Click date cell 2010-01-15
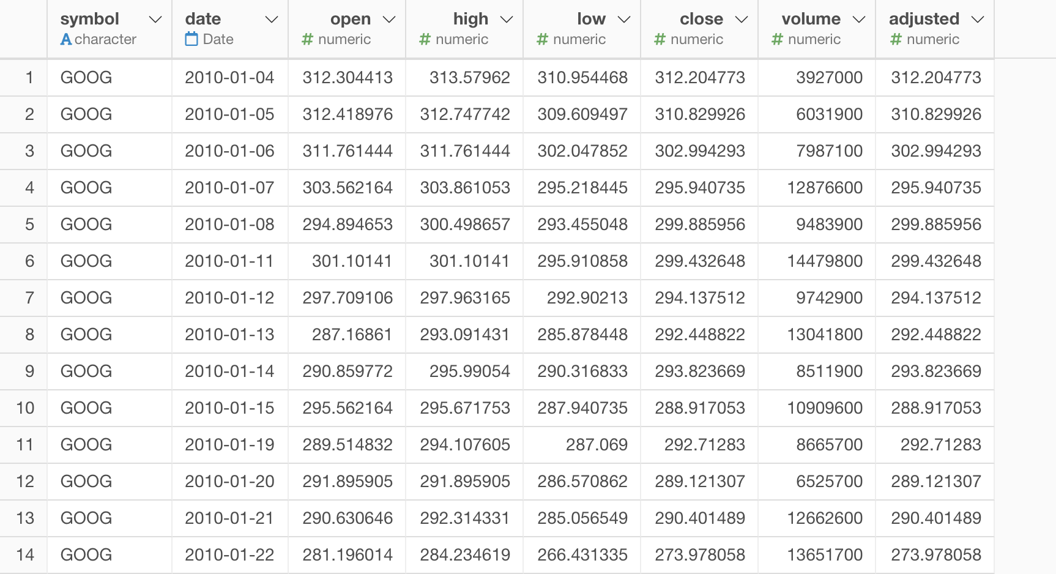The image size is (1056, 574). tap(229, 408)
